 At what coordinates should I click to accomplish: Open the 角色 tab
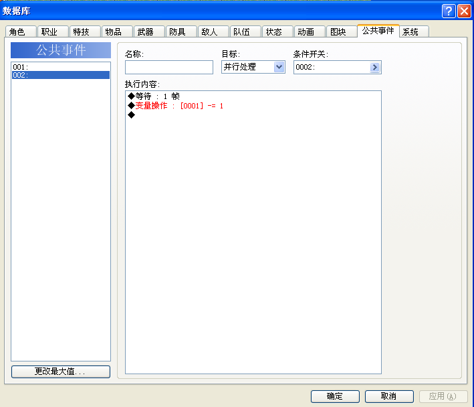click(21, 31)
